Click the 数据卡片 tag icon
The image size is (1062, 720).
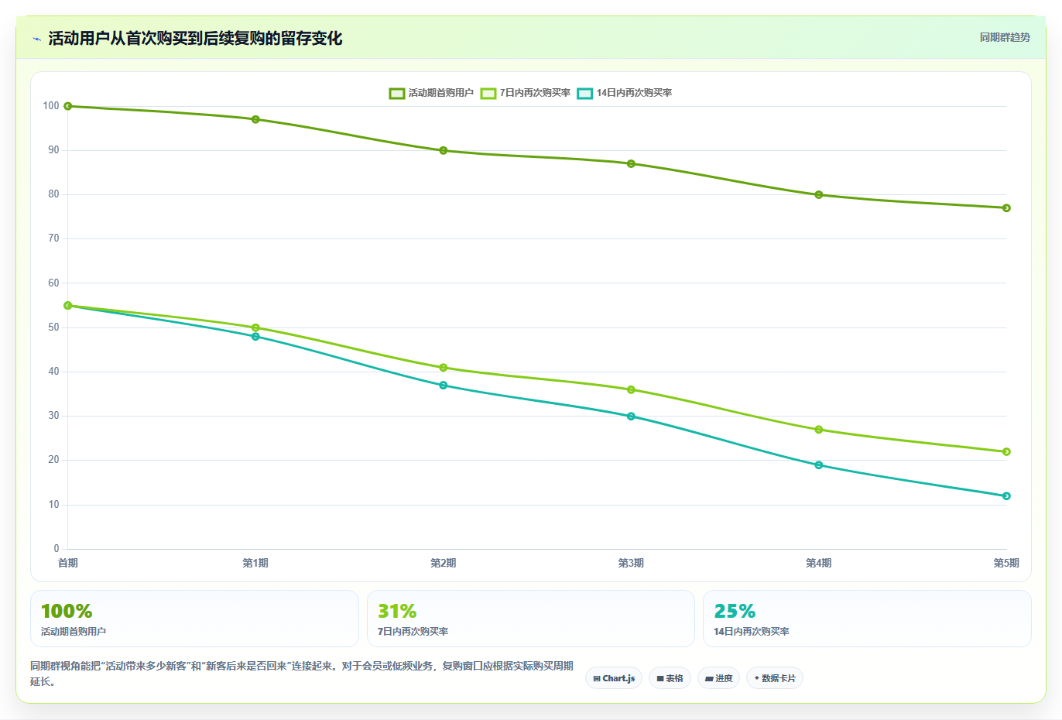(x=756, y=678)
